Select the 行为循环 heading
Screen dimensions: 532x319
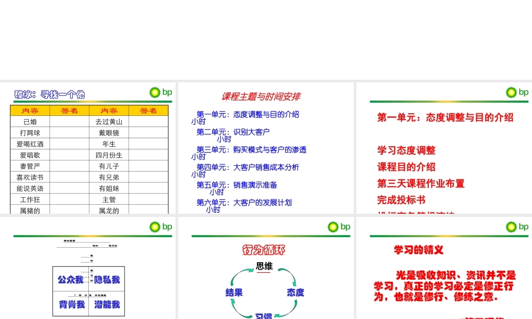tap(264, 250)
